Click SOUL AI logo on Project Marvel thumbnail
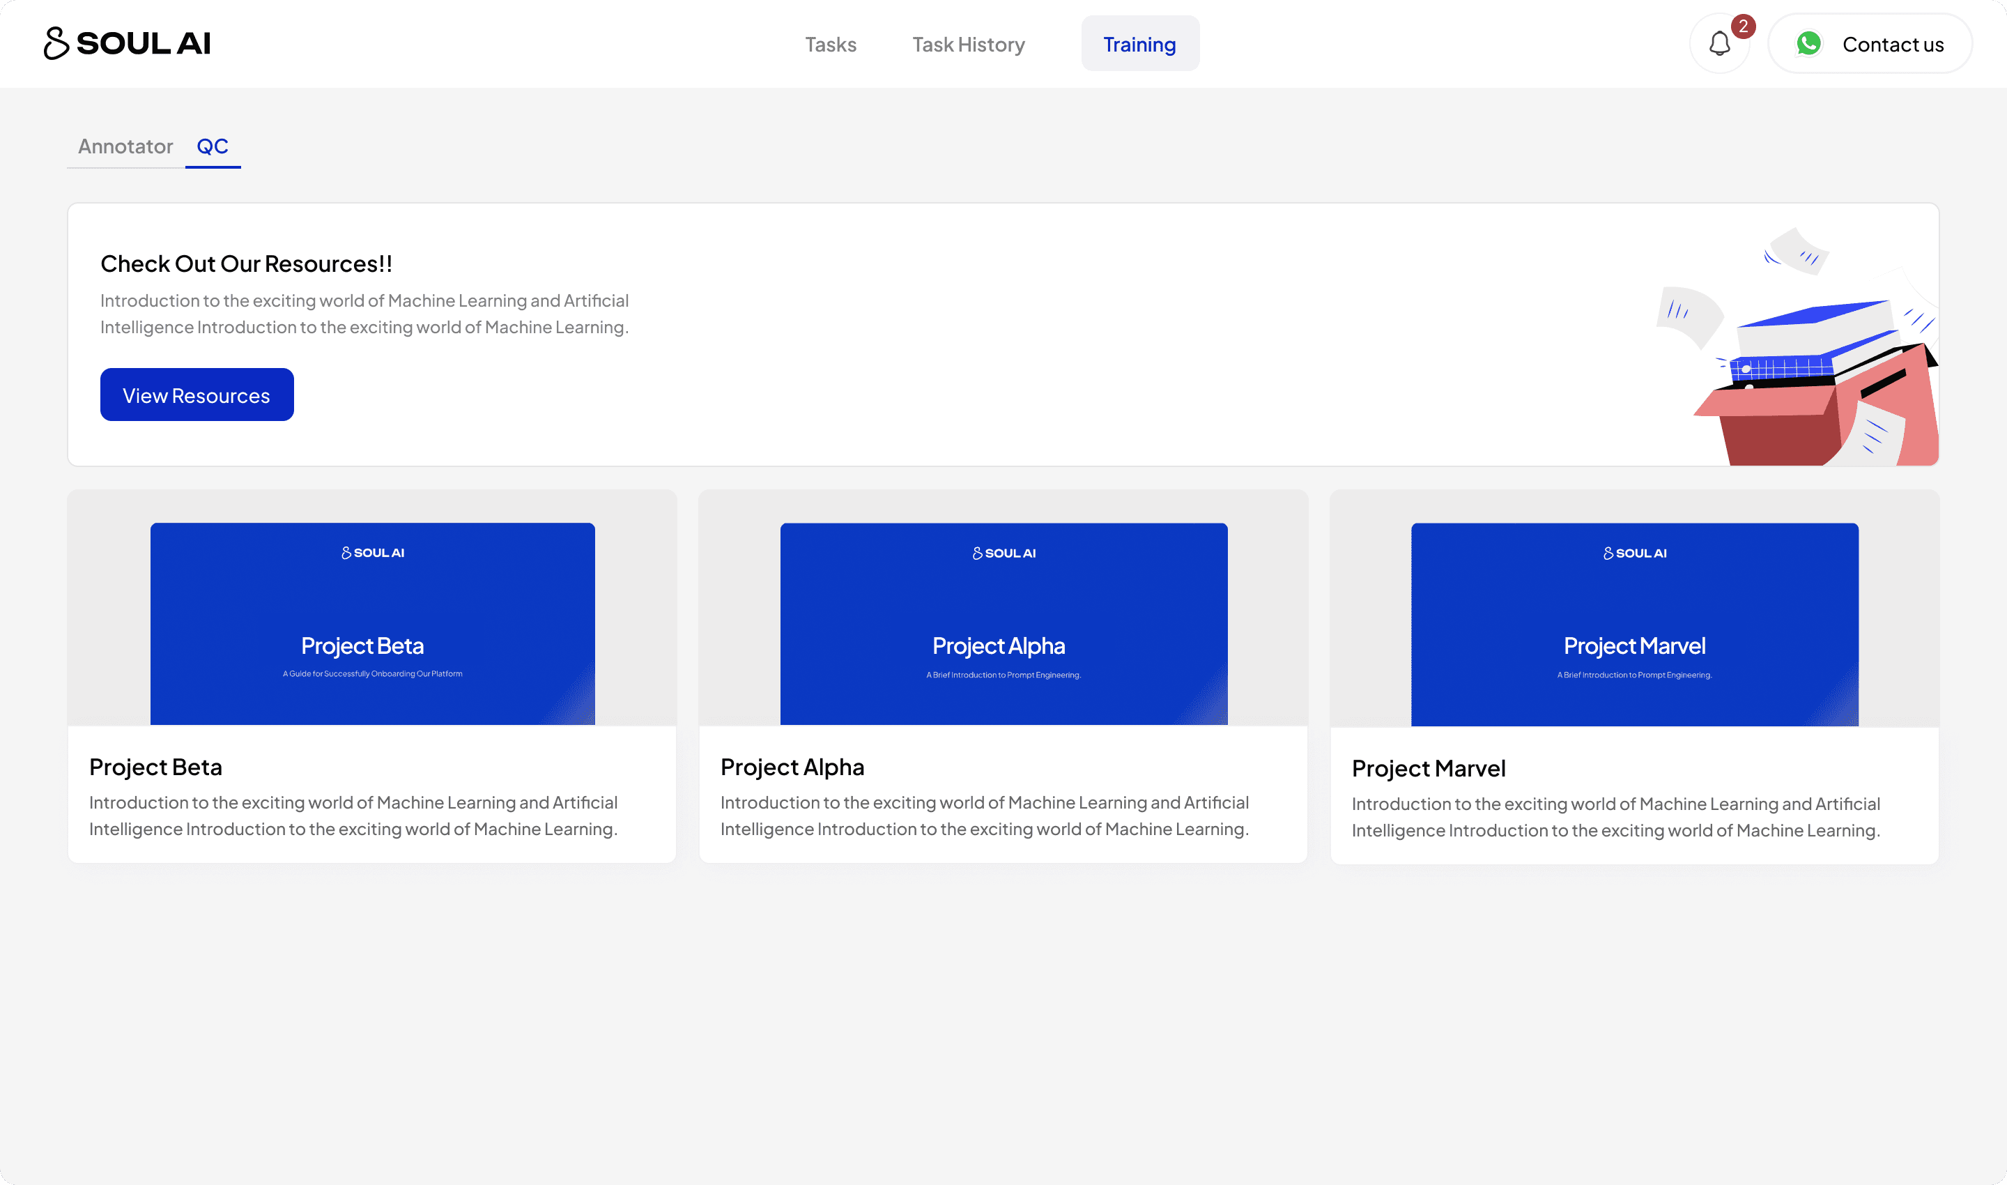Image resolution: width=2007 pixels, height=1185 pixels. tap(1634, 553)
